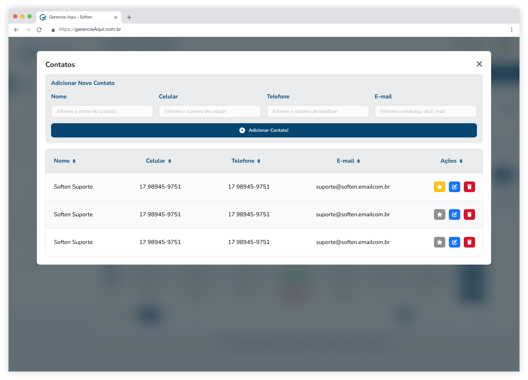Reload the page in the browser

pos(39,30)
